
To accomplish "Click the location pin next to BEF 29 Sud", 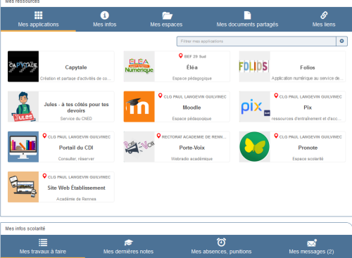I will click(x=180, y=56).
